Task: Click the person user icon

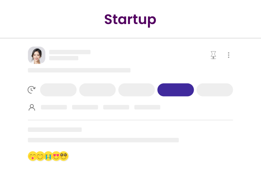Action: click(x=32, y=107)
